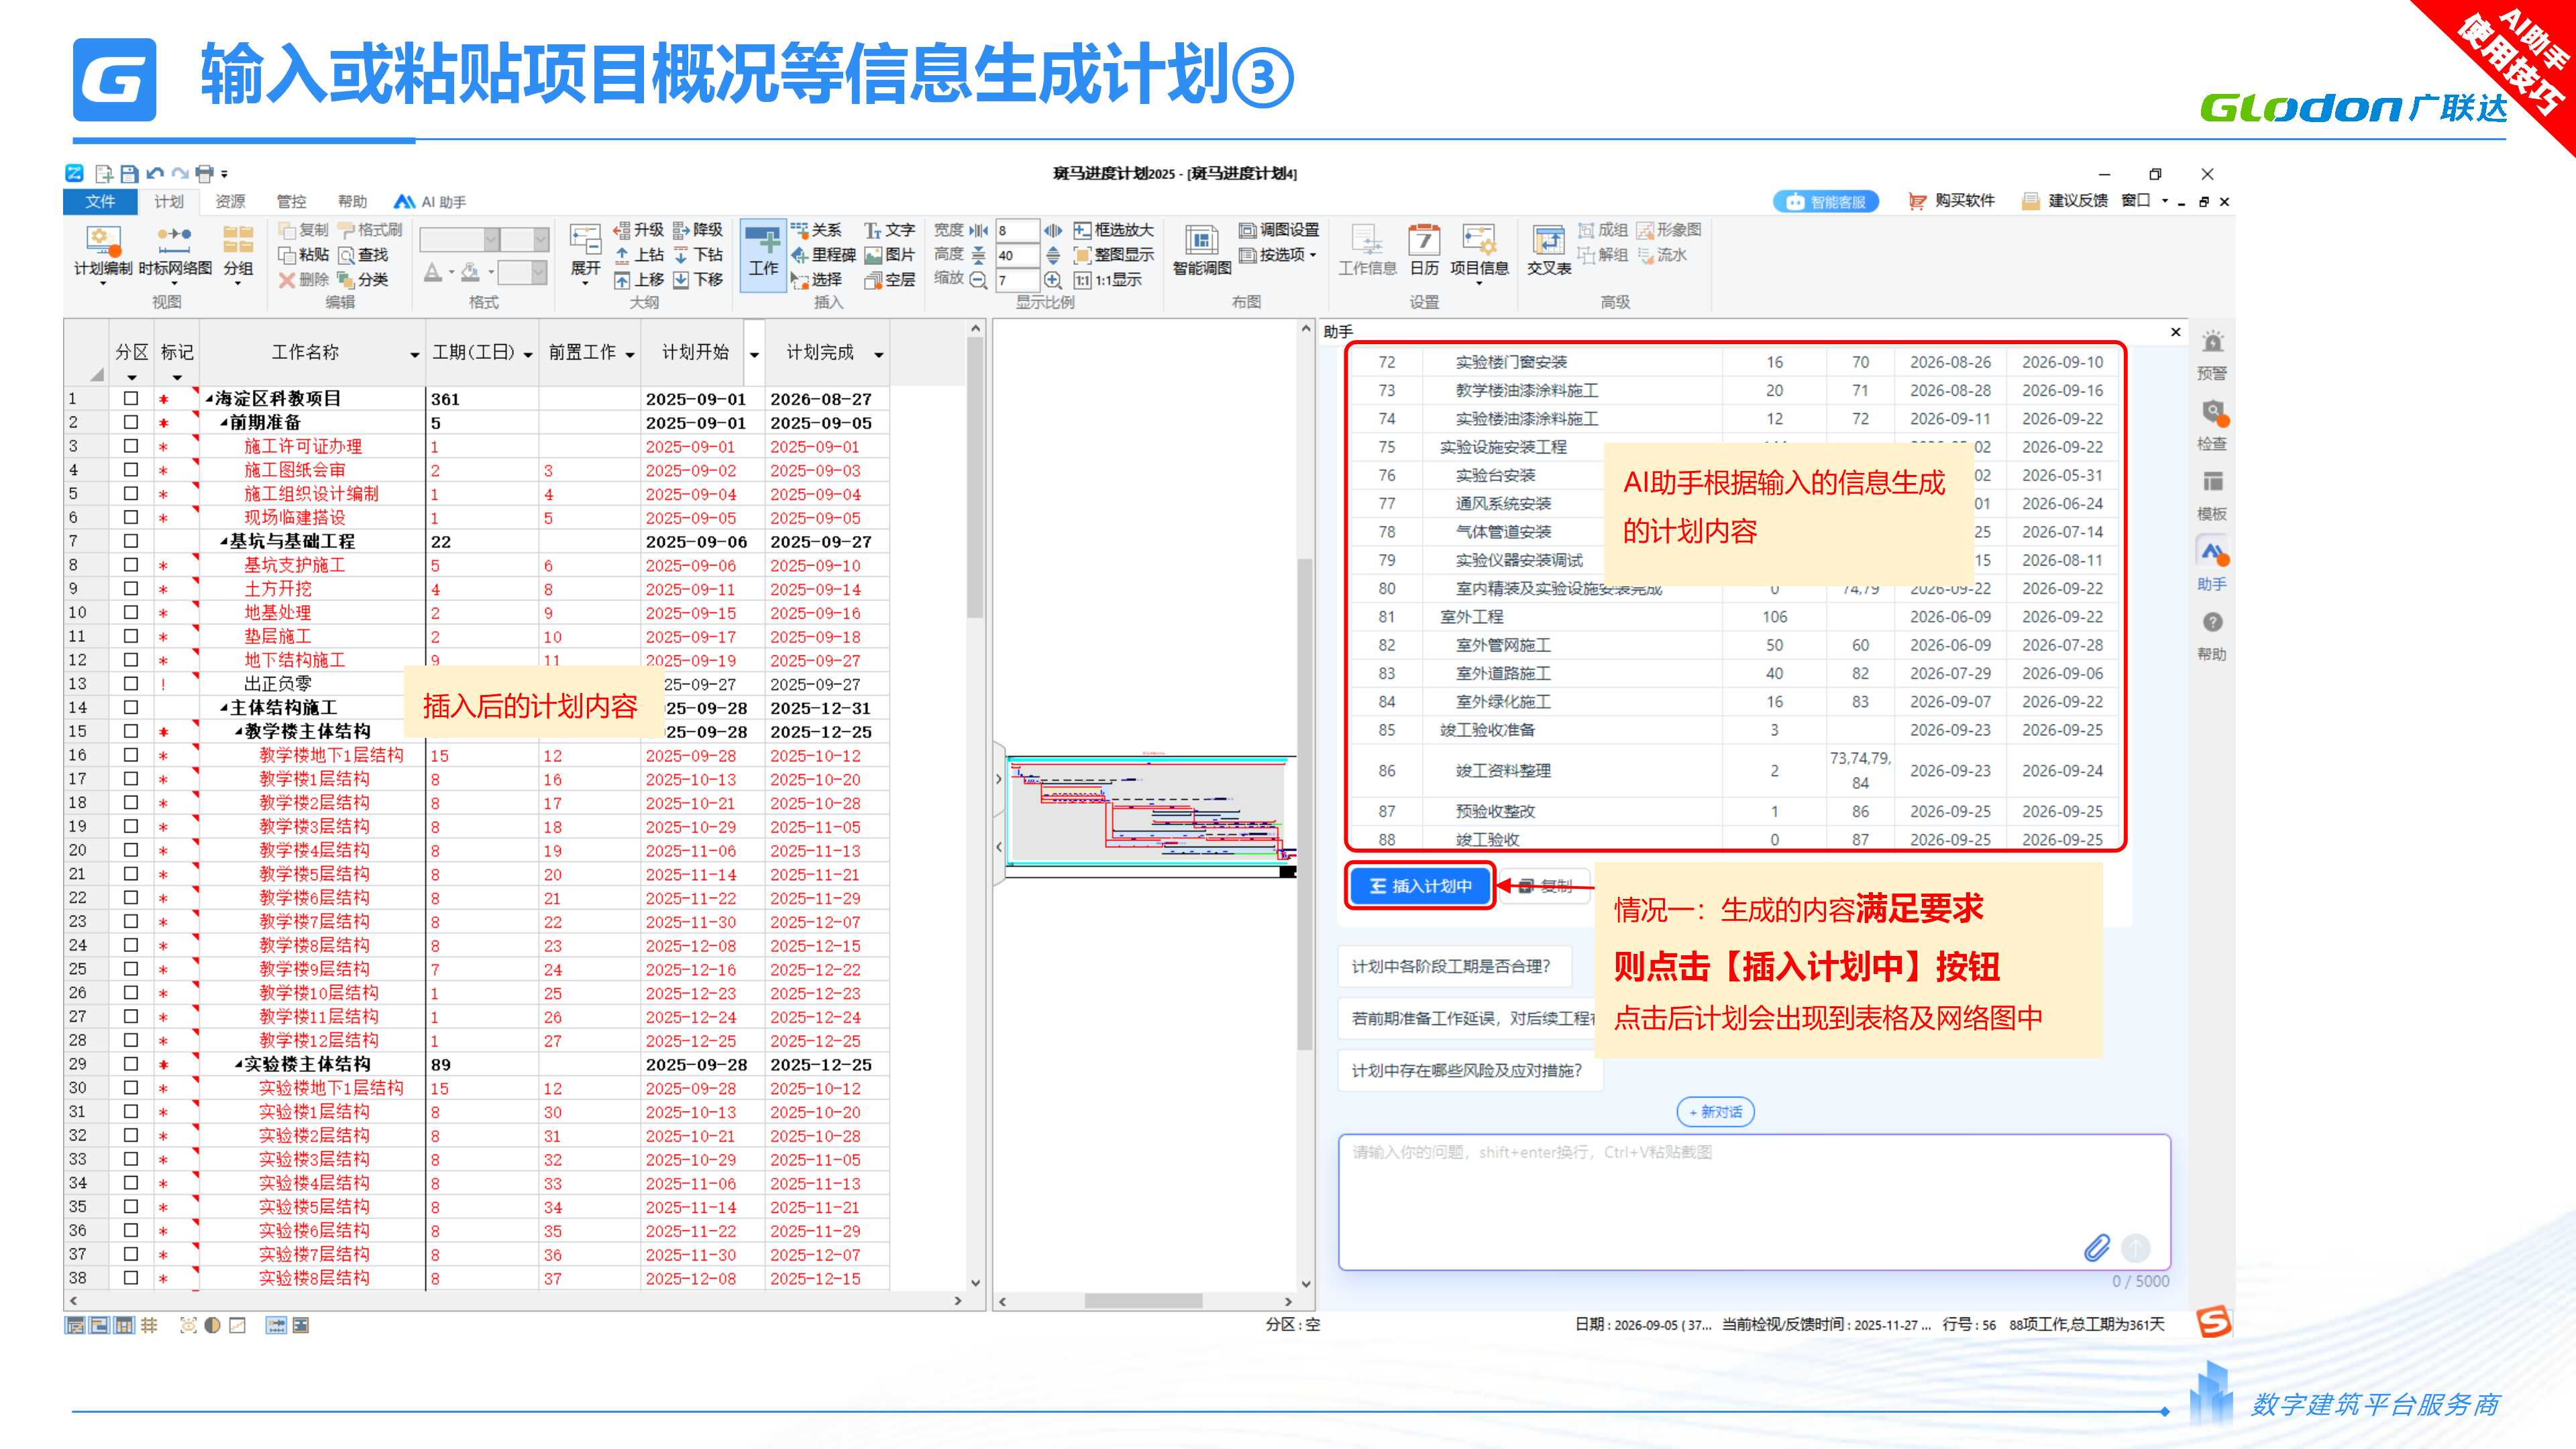Viewport: 2576px width, 1449px height.
Task: Switch to the 资源 ribbon tab
Action: [x=230, y=202]
